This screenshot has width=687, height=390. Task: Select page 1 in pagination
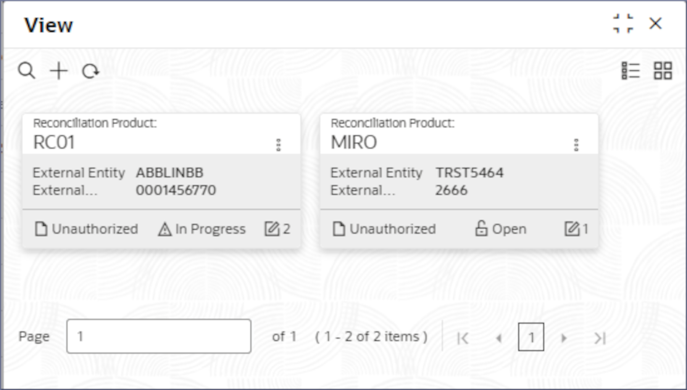tap(531, 337)
